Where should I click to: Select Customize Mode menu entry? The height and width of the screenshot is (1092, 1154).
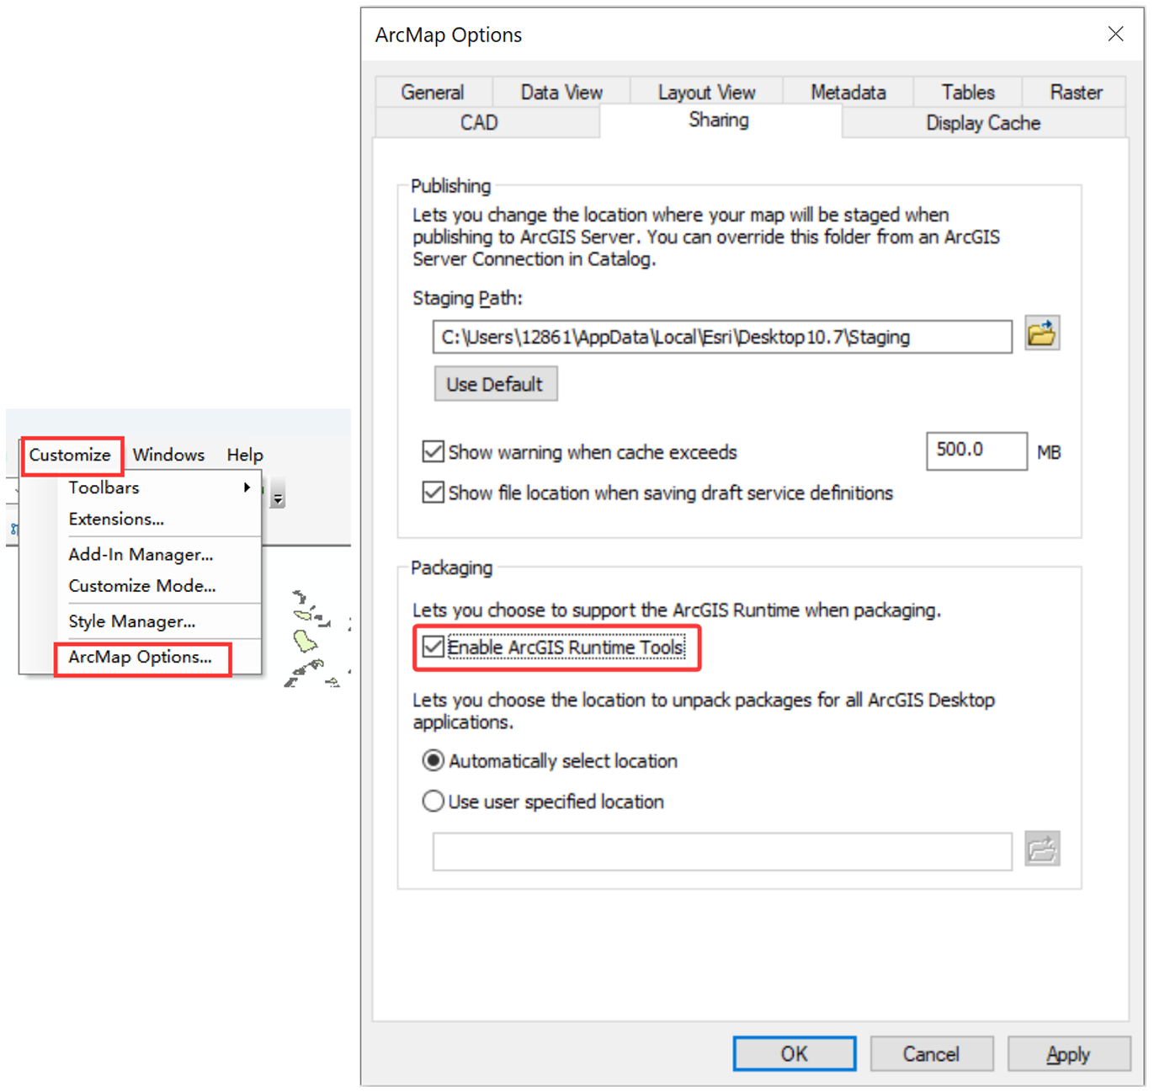[x=142, y=586]
